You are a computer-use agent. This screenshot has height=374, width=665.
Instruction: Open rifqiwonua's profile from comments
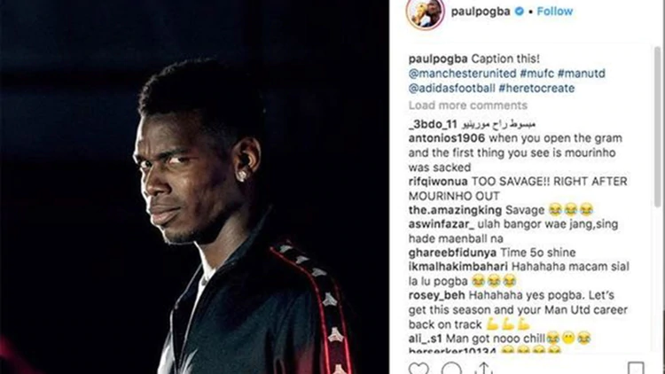click(x=438, y=182)
